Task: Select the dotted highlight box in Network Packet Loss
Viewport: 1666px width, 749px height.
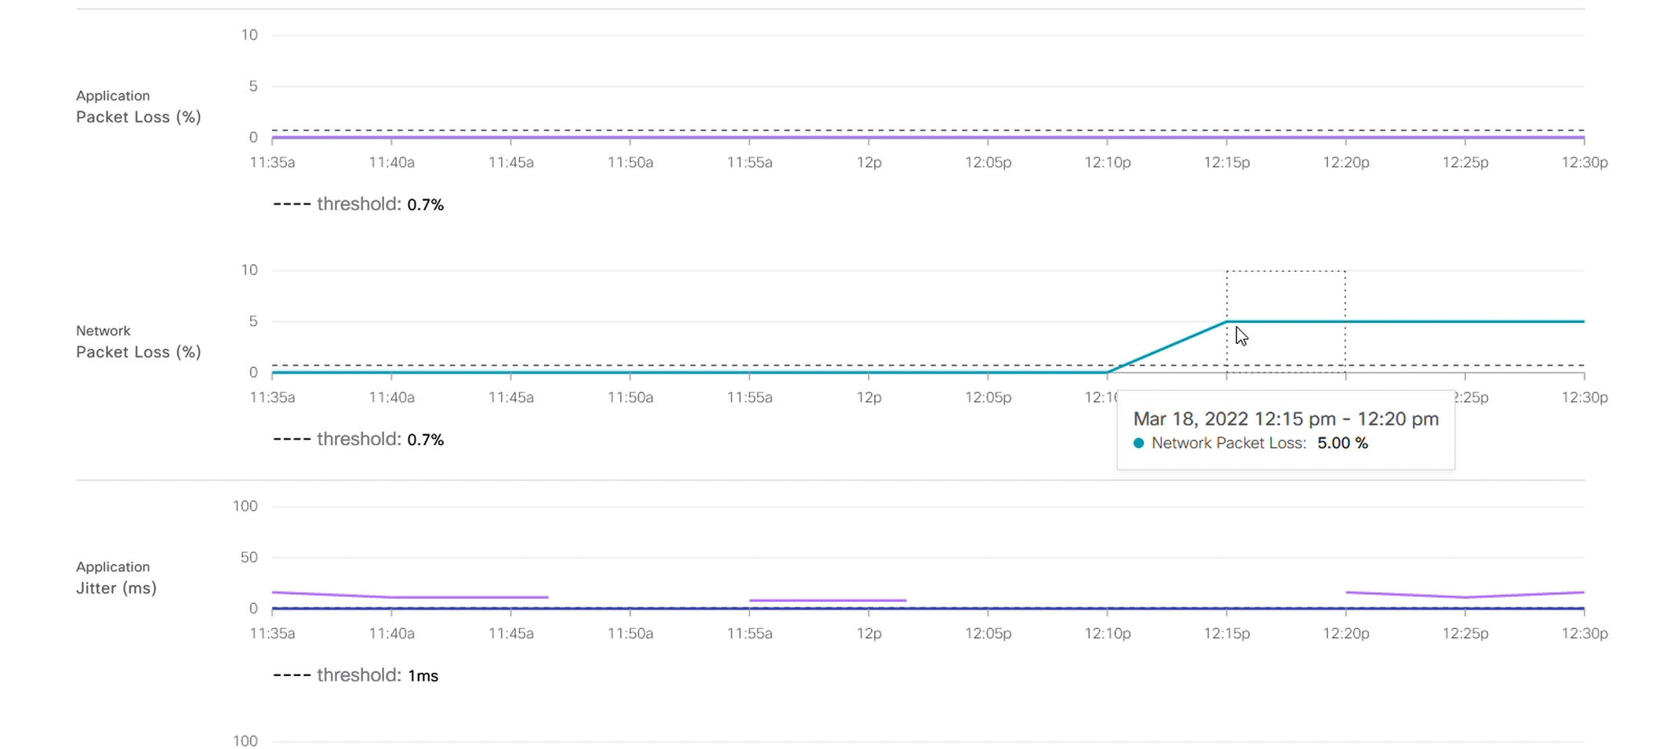Action: tap(1286, 298)
